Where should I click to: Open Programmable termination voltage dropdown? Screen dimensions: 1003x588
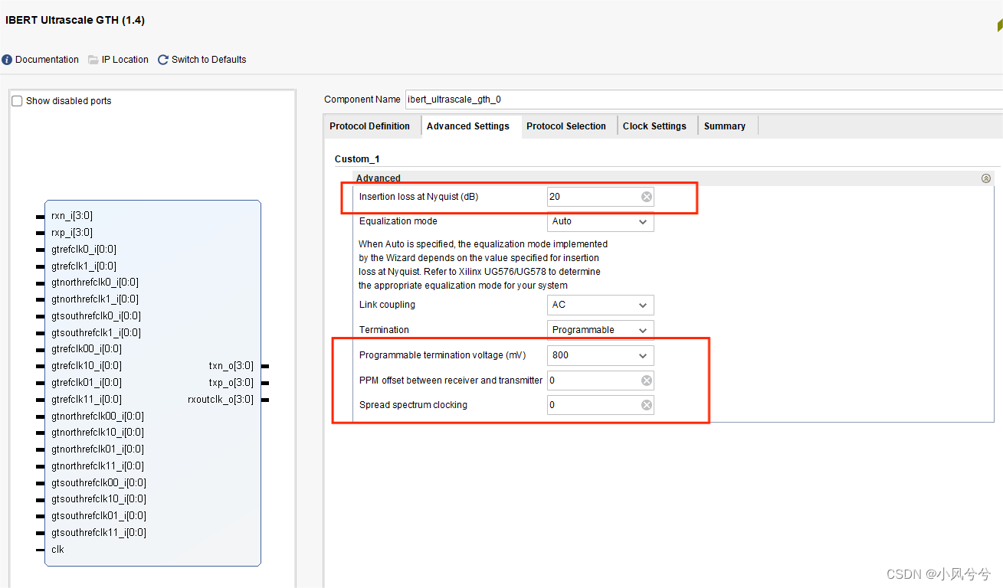[601, 355]
